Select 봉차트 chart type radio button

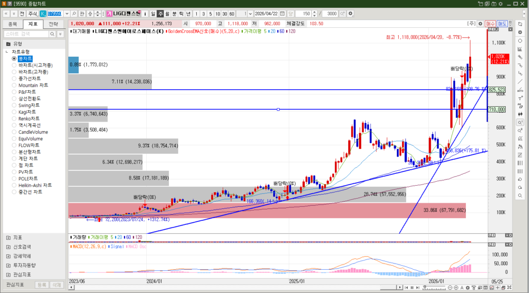14,59
